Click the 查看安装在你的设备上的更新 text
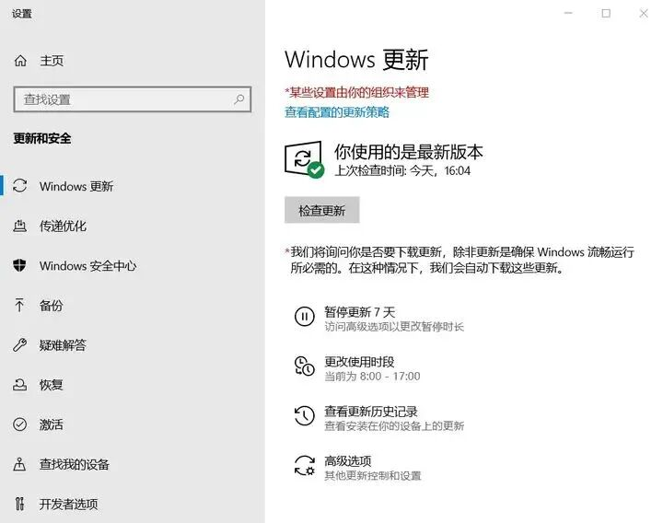 point(394,425)
